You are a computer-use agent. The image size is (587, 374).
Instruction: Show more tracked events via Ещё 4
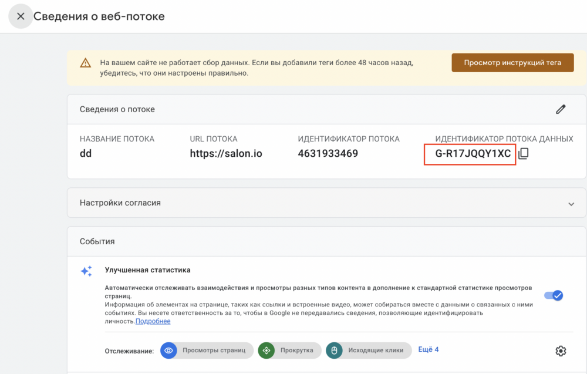[428, 350]
